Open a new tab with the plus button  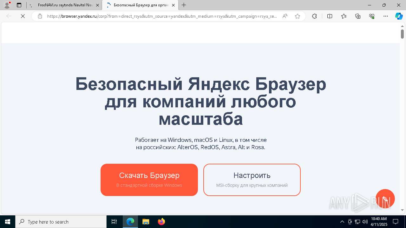coord(184,5)
